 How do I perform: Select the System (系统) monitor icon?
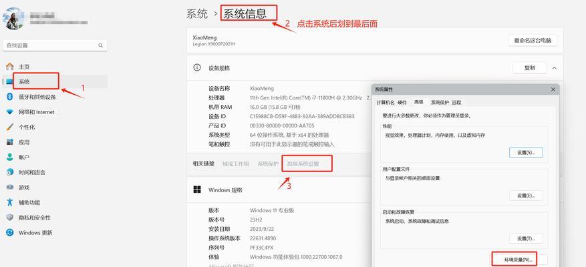pos(9,82)
